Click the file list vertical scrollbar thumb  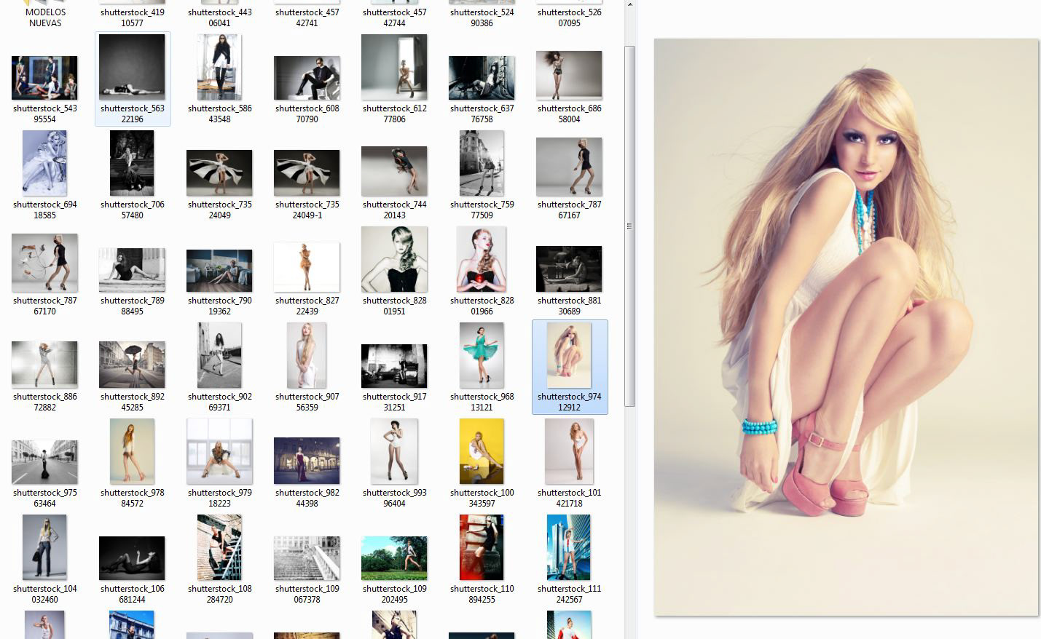pos(629,226)
